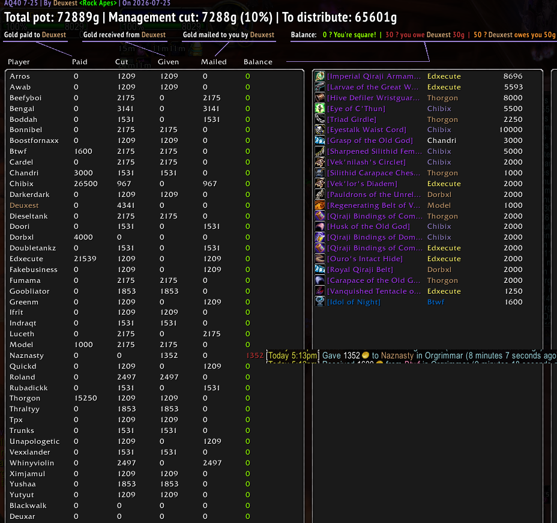Image resolution: width=557 pixels, height=523 pixels.
Task: Click the Ouro's Intact Hide item icon
Action: [320, 259]
